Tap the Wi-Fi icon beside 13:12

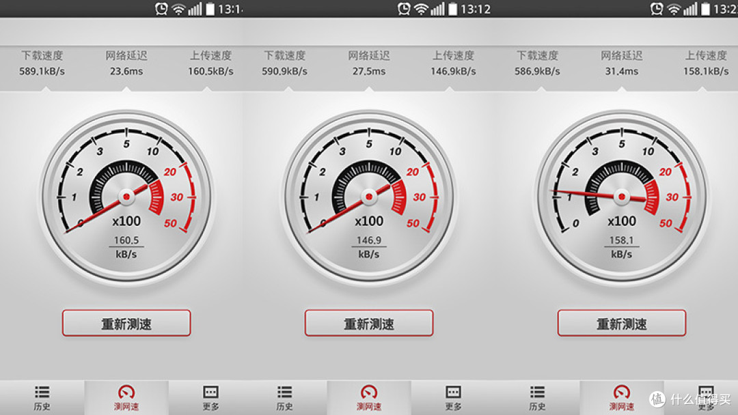pyautogui.click(x=421, y=9)
